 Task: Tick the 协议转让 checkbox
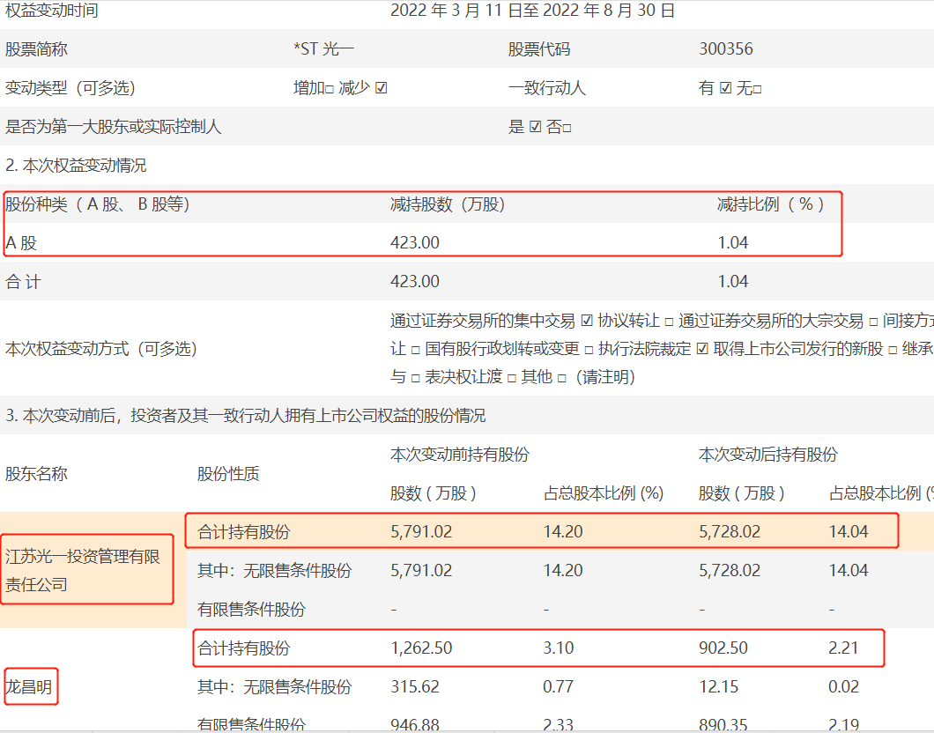pos(669,322)
